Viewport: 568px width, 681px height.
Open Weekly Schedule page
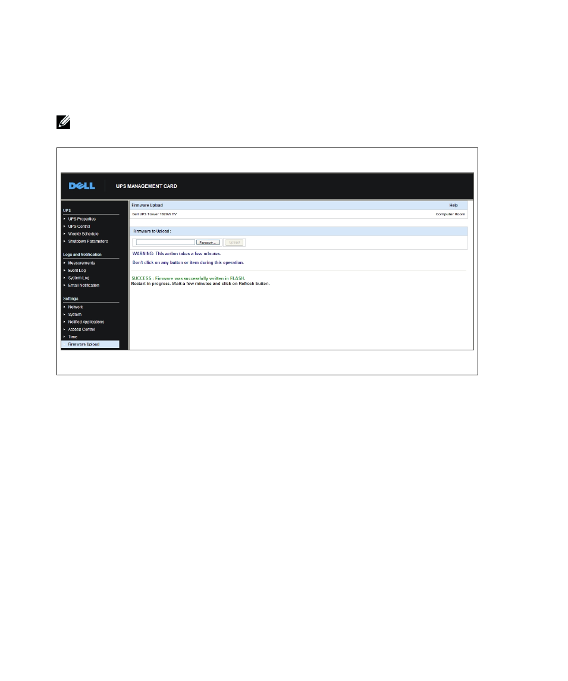pyautogui.click(x=83, y=234)
